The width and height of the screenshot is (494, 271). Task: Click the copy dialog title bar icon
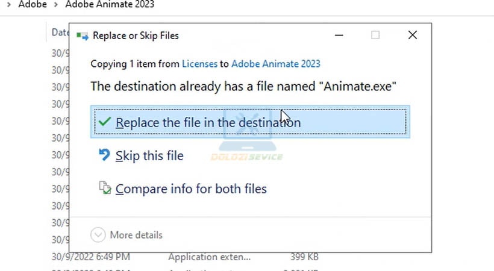[83, 36]
